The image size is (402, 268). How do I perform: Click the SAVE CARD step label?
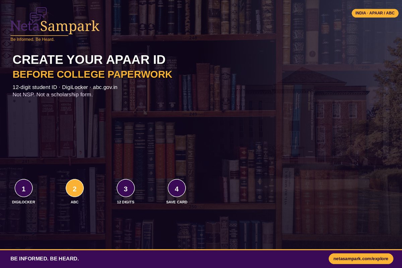coord(177,202)
